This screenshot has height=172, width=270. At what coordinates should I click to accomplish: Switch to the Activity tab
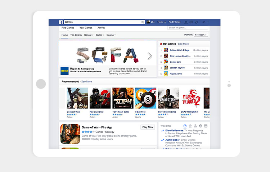(101, 28)
